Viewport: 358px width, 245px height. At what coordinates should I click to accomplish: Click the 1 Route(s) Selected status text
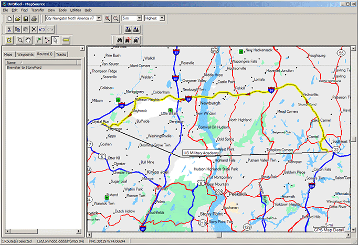(17, 241)
